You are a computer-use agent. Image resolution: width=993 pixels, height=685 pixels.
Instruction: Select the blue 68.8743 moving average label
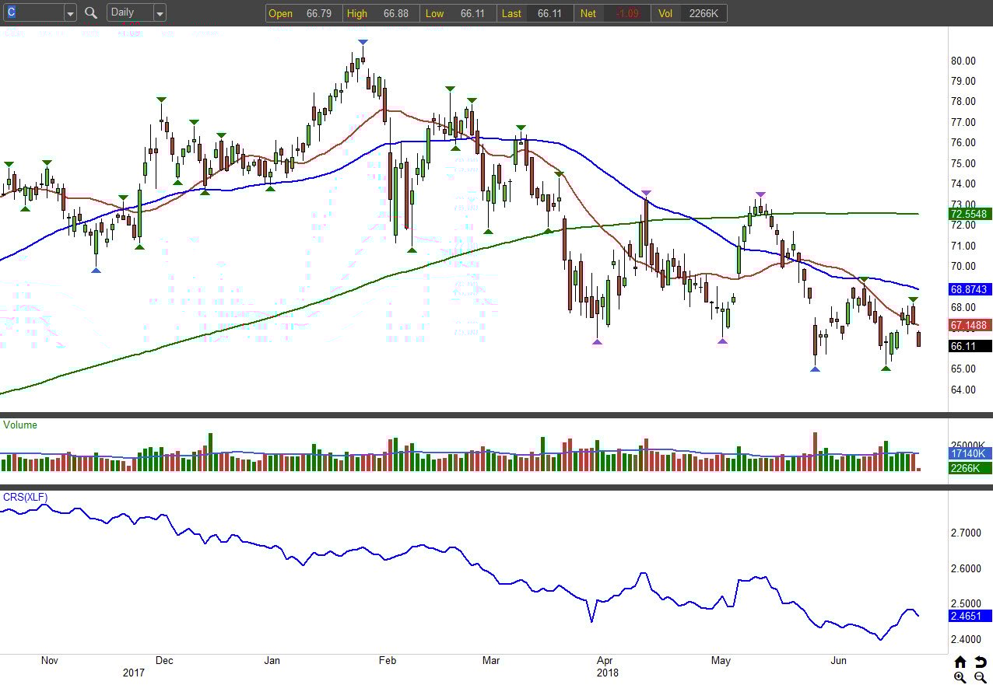tap(970, 289)
